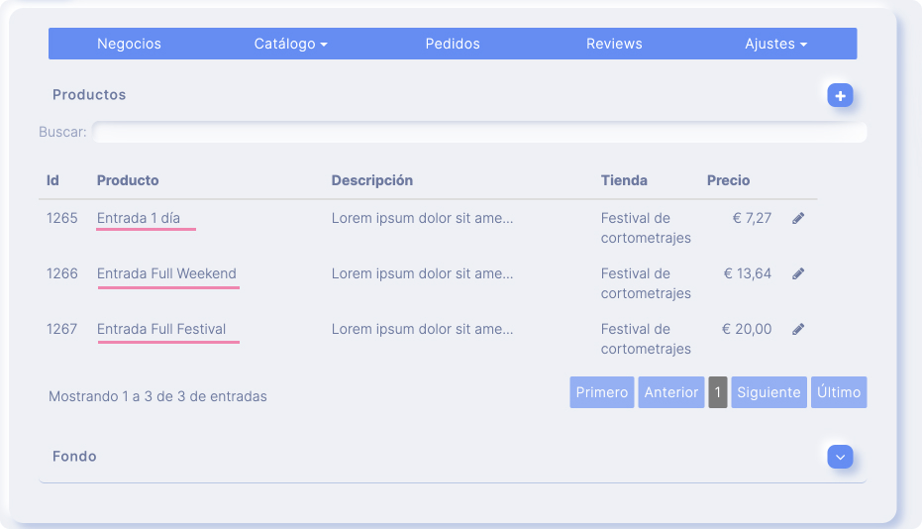Viewport: 922px width, 529px height.
Task: Edit product Entrada 1 día with pencil icon
Action: pyautogui.click(x=798, y=218)
